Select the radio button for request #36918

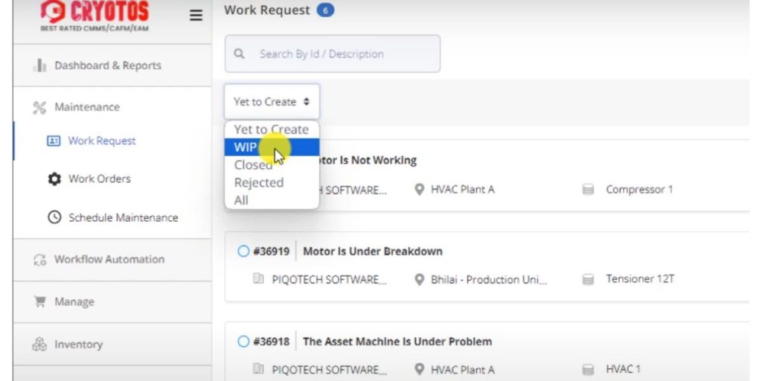coord(243,342)
